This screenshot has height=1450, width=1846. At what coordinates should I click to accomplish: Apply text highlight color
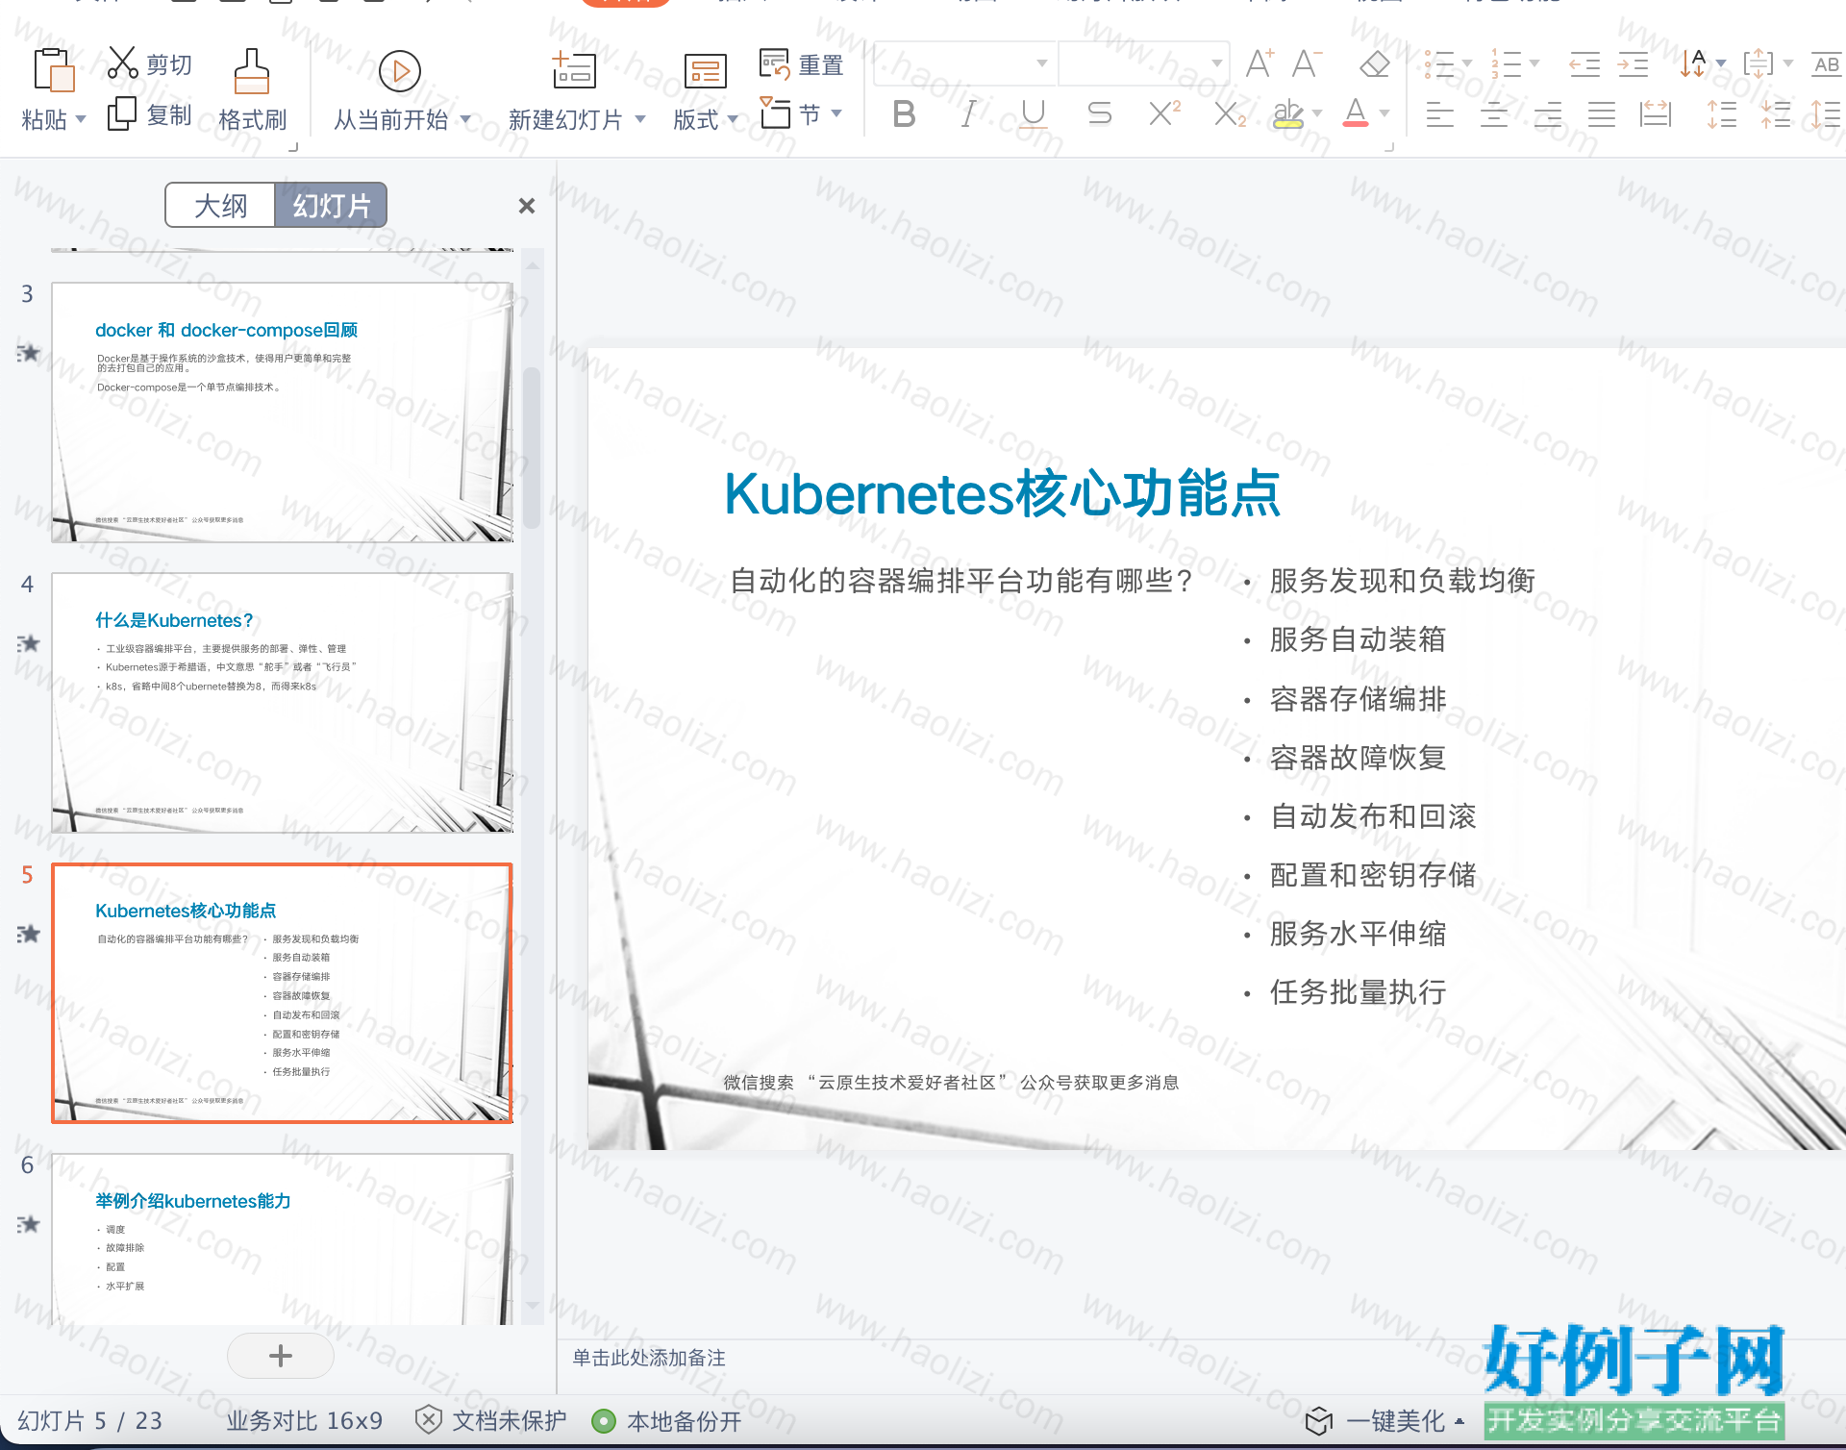point(1287,114)
